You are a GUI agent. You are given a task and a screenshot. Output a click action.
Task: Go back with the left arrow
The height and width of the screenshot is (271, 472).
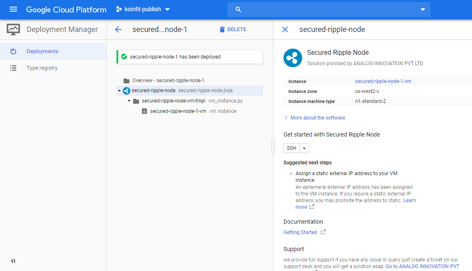pos(118,29)
